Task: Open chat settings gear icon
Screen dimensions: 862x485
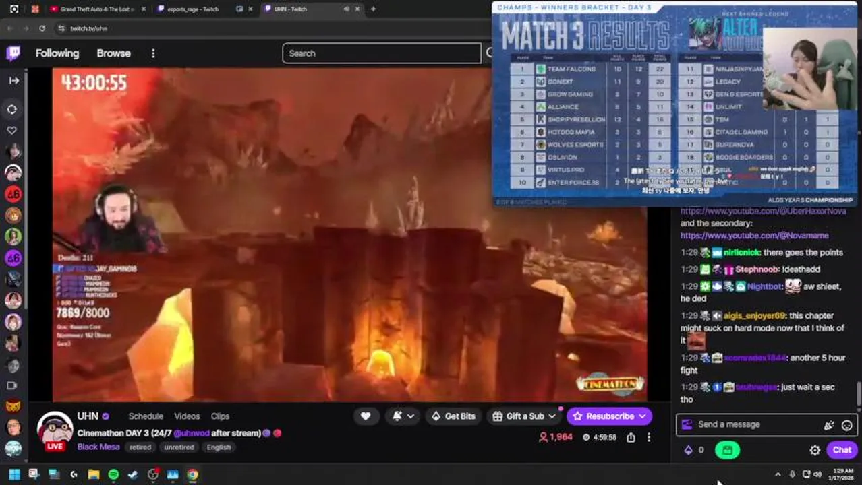Action: coord(815,450)
